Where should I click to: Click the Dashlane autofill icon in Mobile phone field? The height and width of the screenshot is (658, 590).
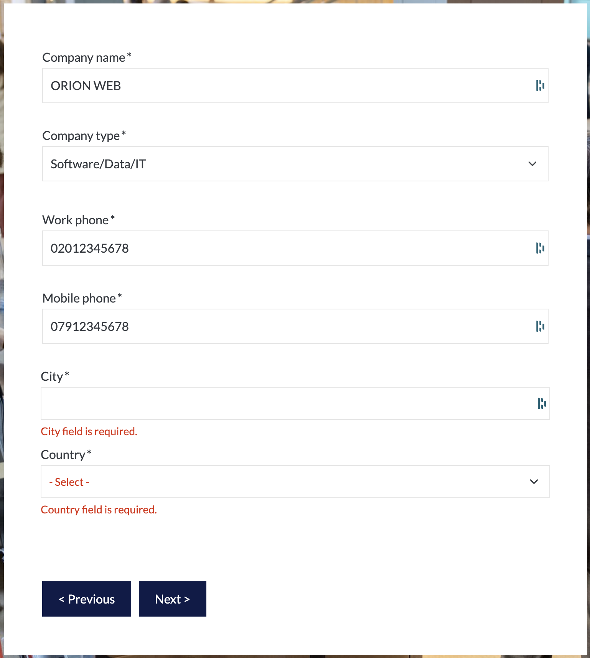coord(540,326)
